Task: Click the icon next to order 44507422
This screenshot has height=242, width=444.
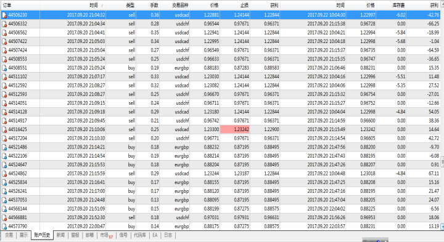Action: [x=4, y=41]
